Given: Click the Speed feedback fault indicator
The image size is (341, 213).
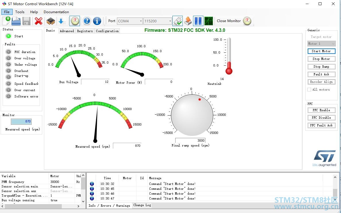Looking at the screenshot, I should pyautogui.click(x=9, y=84).
